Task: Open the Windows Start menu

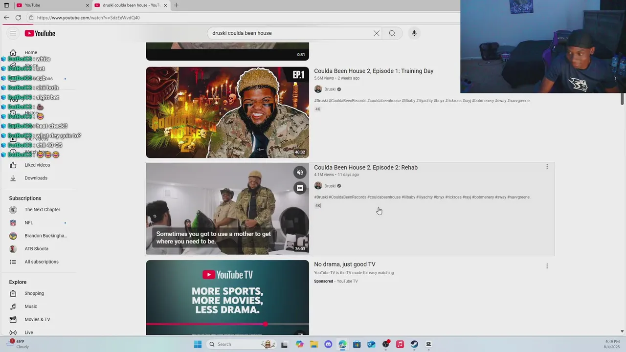Action: click(x=198, y=344)
